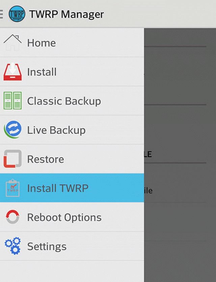216x282 pixels.
Task: Click the green Classic Backup icon
Action: [12, 101]
